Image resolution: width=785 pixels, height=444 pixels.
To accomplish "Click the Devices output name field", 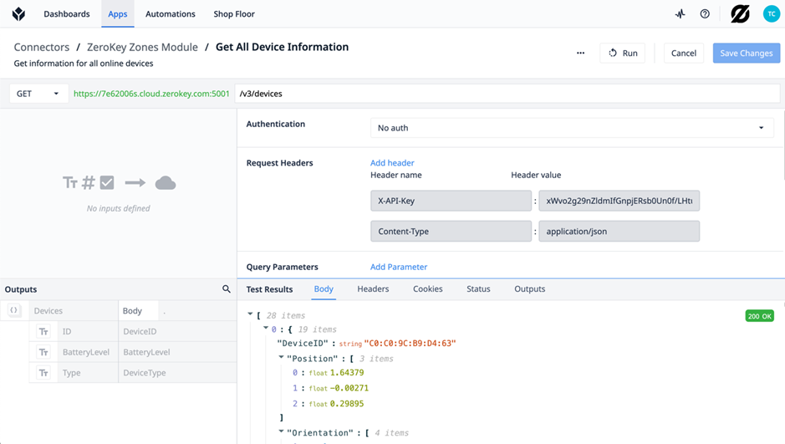I will 73,310.
